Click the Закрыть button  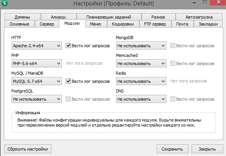[x=207, y=149]
